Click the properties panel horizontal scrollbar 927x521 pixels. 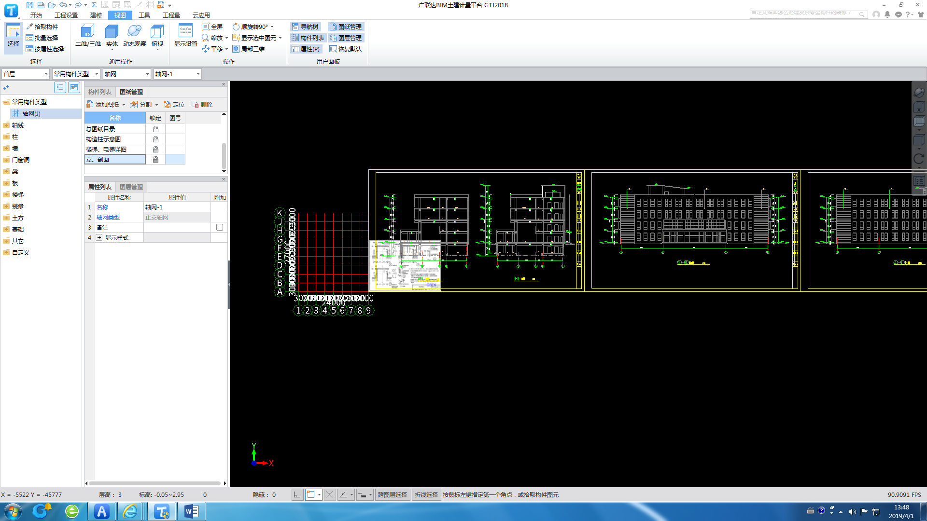tap(154, 483)
